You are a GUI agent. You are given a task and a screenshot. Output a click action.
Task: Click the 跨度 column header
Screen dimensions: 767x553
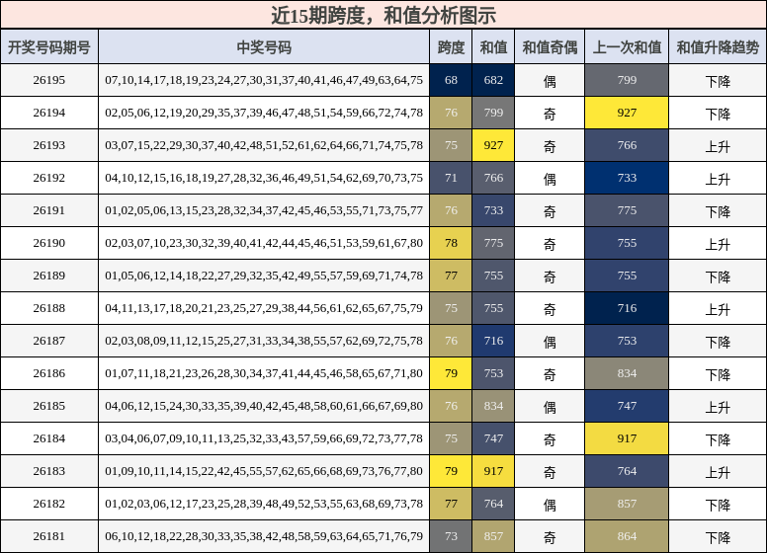[451, 47]
